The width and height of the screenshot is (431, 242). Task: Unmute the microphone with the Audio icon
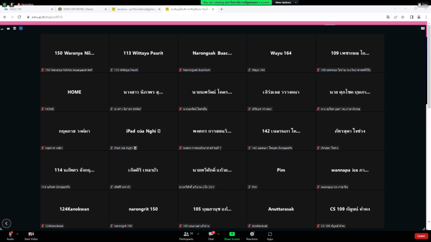coord(10,234)
